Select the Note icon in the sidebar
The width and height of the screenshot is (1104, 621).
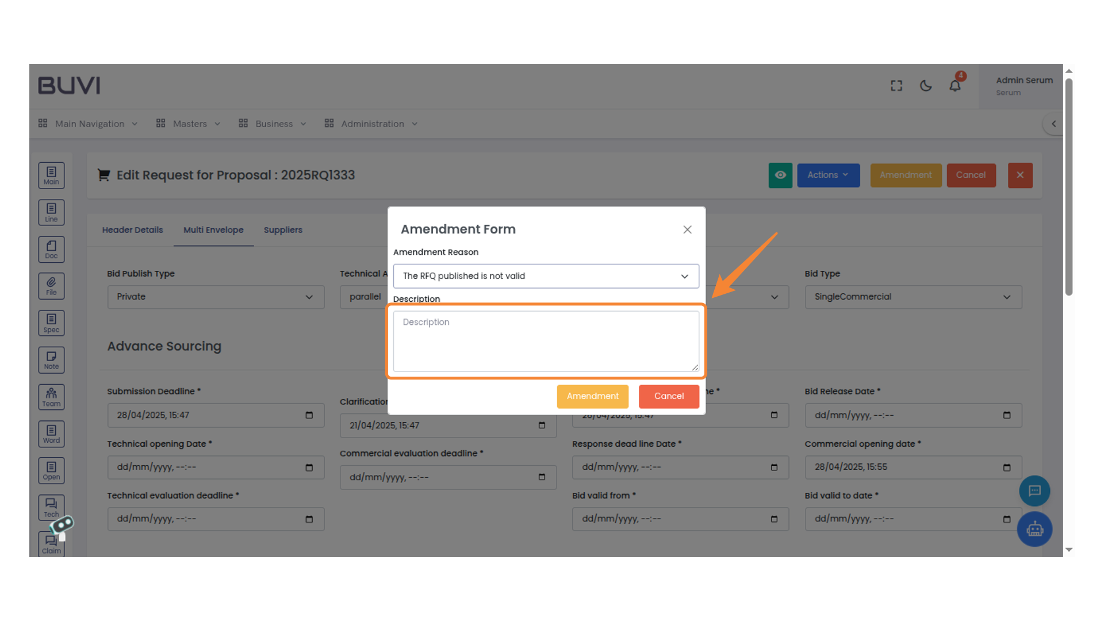[51, 359]
